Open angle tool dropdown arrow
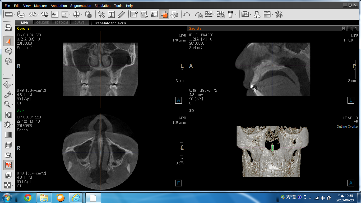361x203 pixels. point(38,15)
